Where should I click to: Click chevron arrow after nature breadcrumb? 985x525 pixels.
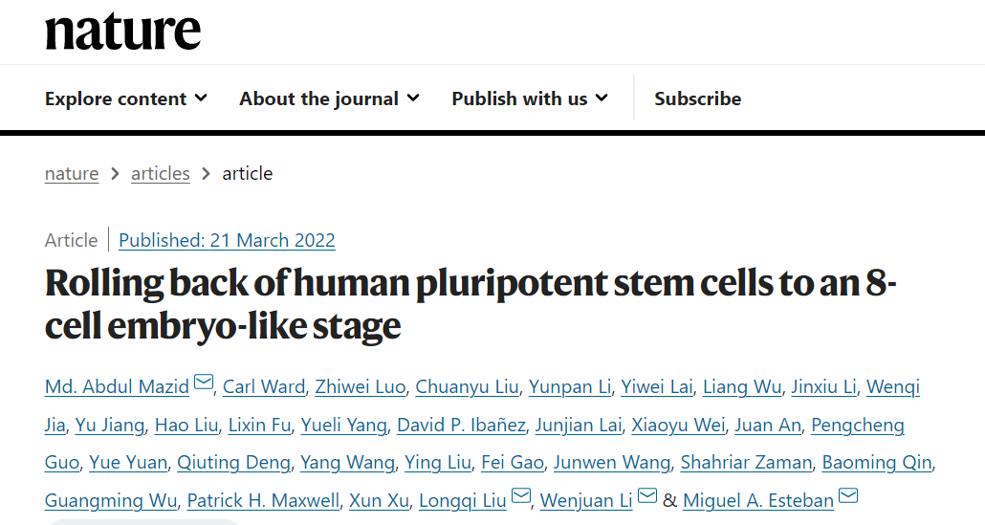[115, 173]
